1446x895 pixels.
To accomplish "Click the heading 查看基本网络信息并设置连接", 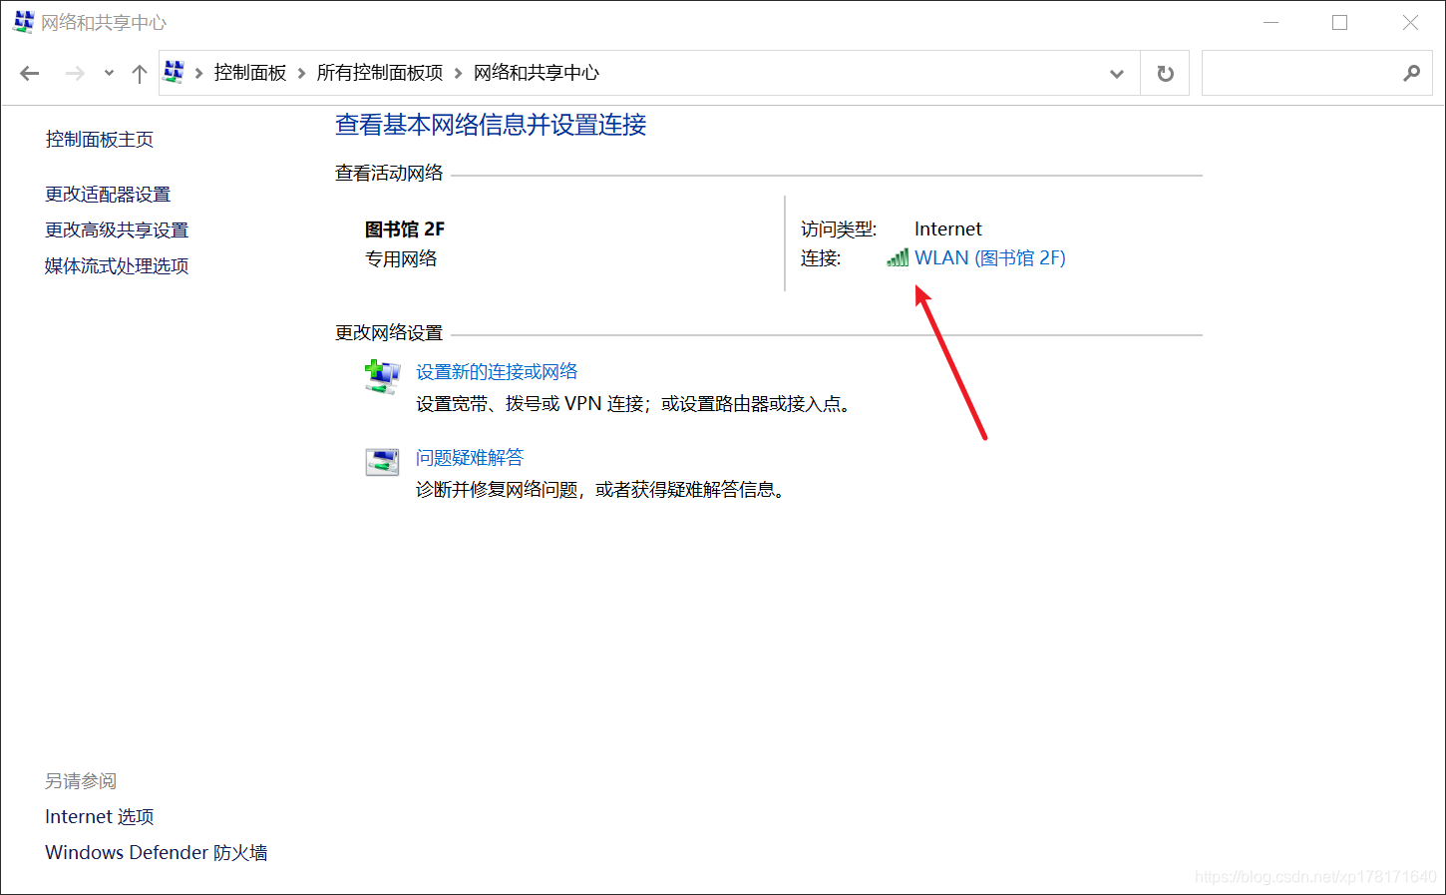I will pyautogui.click(x=491, y=125).
